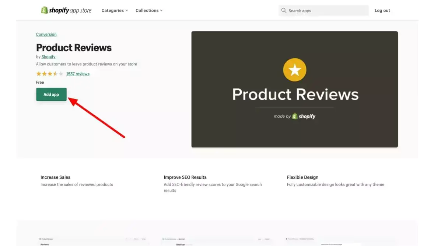Image resolution: width=434 pixels, height=246 pixels.
Task: Click 'Add SEO-friendly review scores' text
Action: [x=213, y=188]
